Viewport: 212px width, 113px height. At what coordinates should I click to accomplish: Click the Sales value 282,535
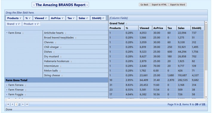coord(183,80)
